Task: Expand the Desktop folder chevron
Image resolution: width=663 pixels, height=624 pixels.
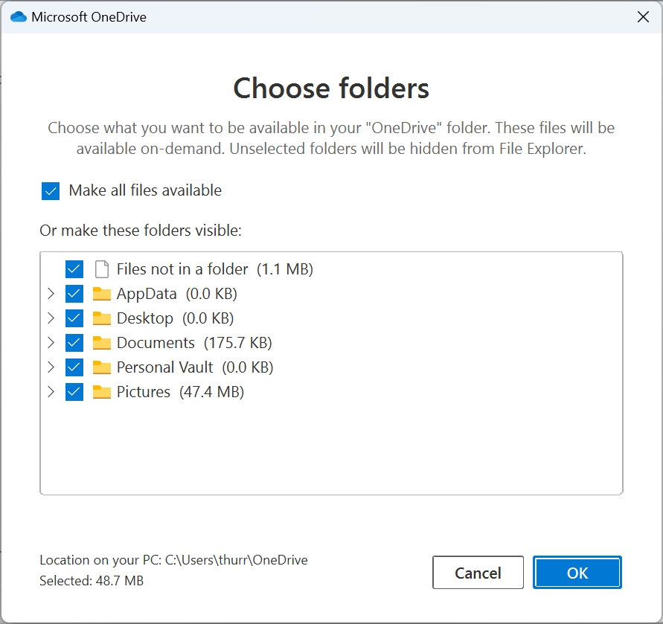Action: (x=51, y=318)
